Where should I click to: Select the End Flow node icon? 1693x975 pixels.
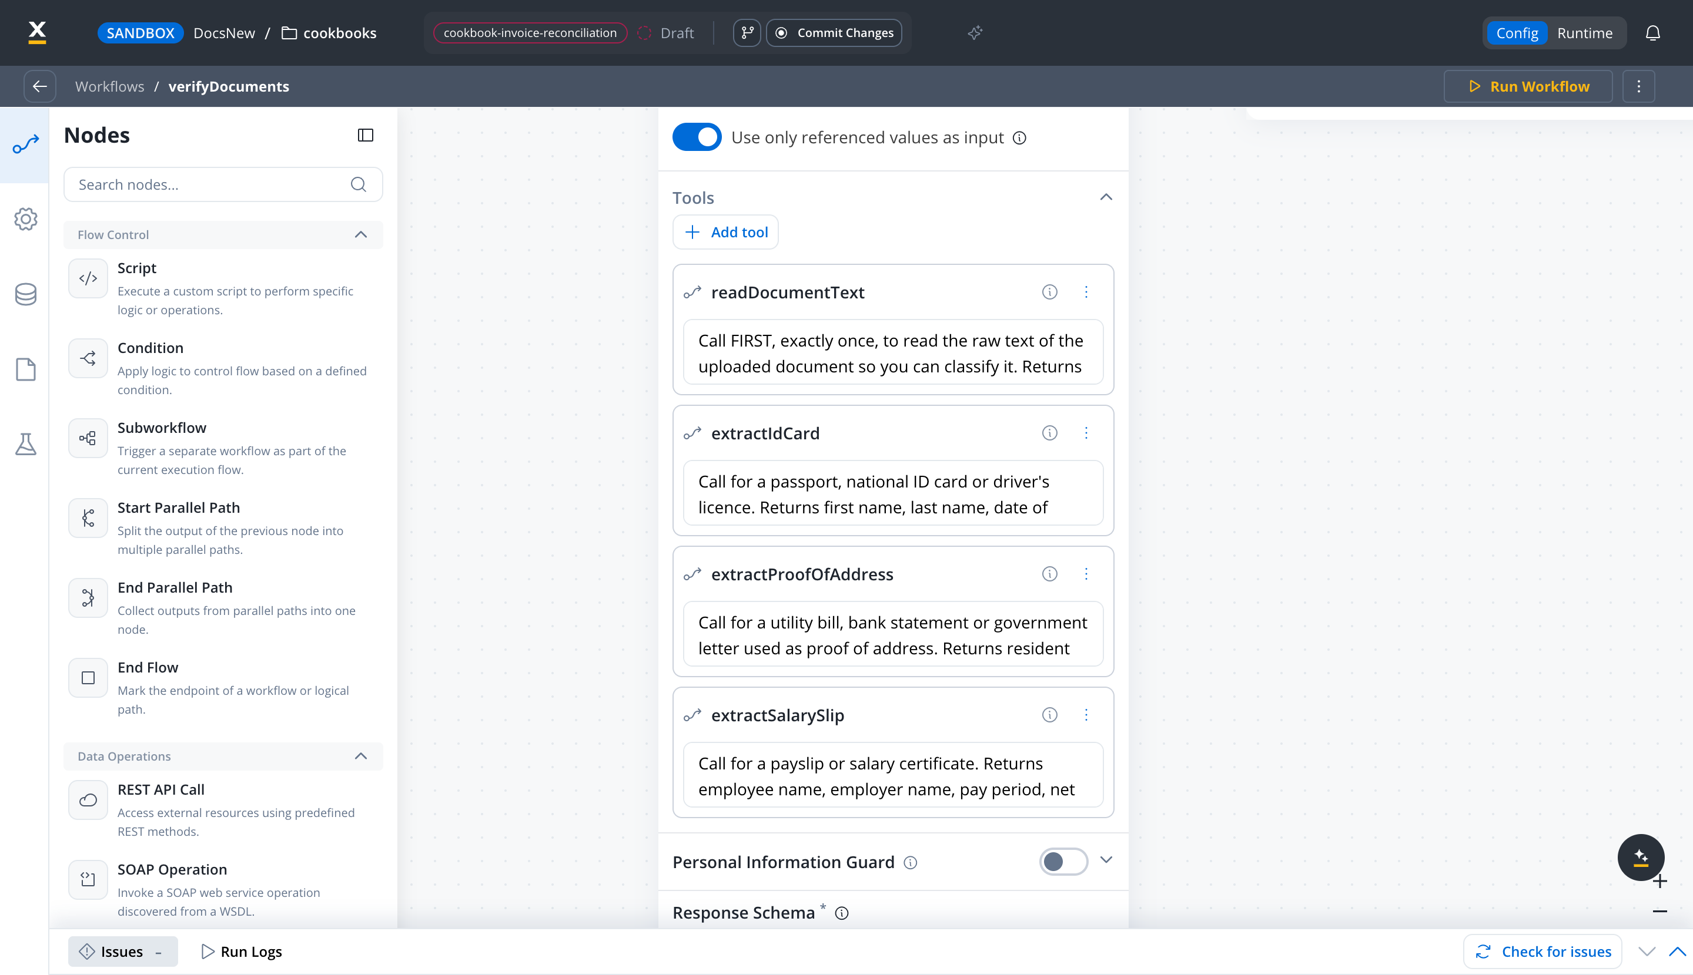[x=88, y=678]
